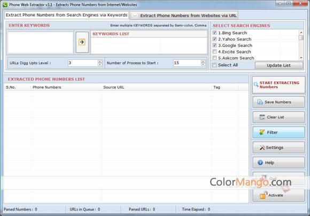Click into the Enter Keywords text box
The height and width of the screenshot is (216, 310).
(x=40, y=42)
